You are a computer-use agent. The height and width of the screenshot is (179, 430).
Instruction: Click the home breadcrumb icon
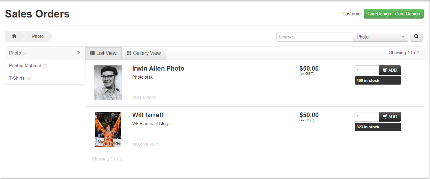point(14,36)
